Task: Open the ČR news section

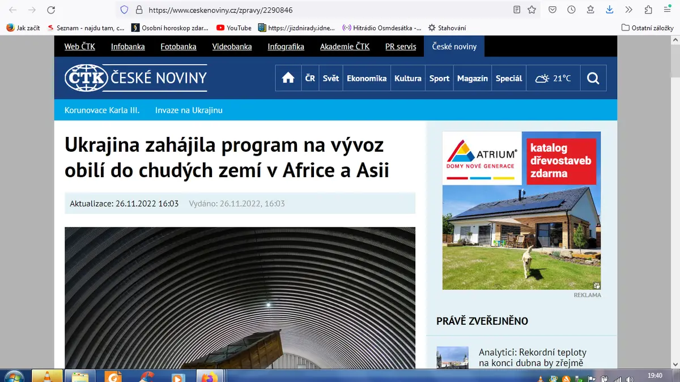Action: point(310,78)
